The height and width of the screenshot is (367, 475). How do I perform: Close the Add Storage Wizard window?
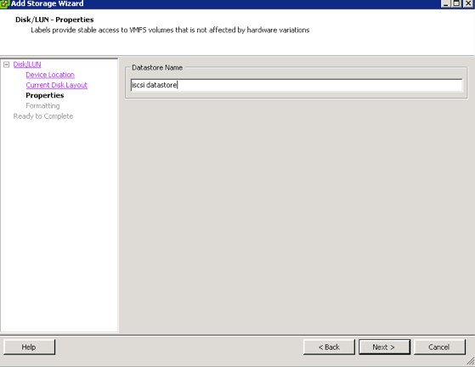coord(468,3)
